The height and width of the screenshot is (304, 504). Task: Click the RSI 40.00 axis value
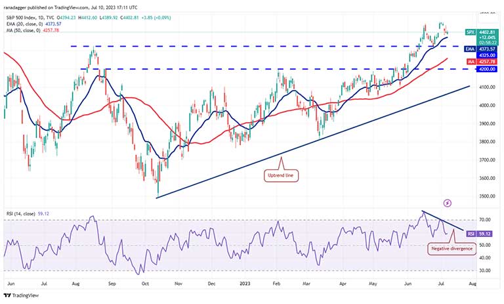(485, 258)
